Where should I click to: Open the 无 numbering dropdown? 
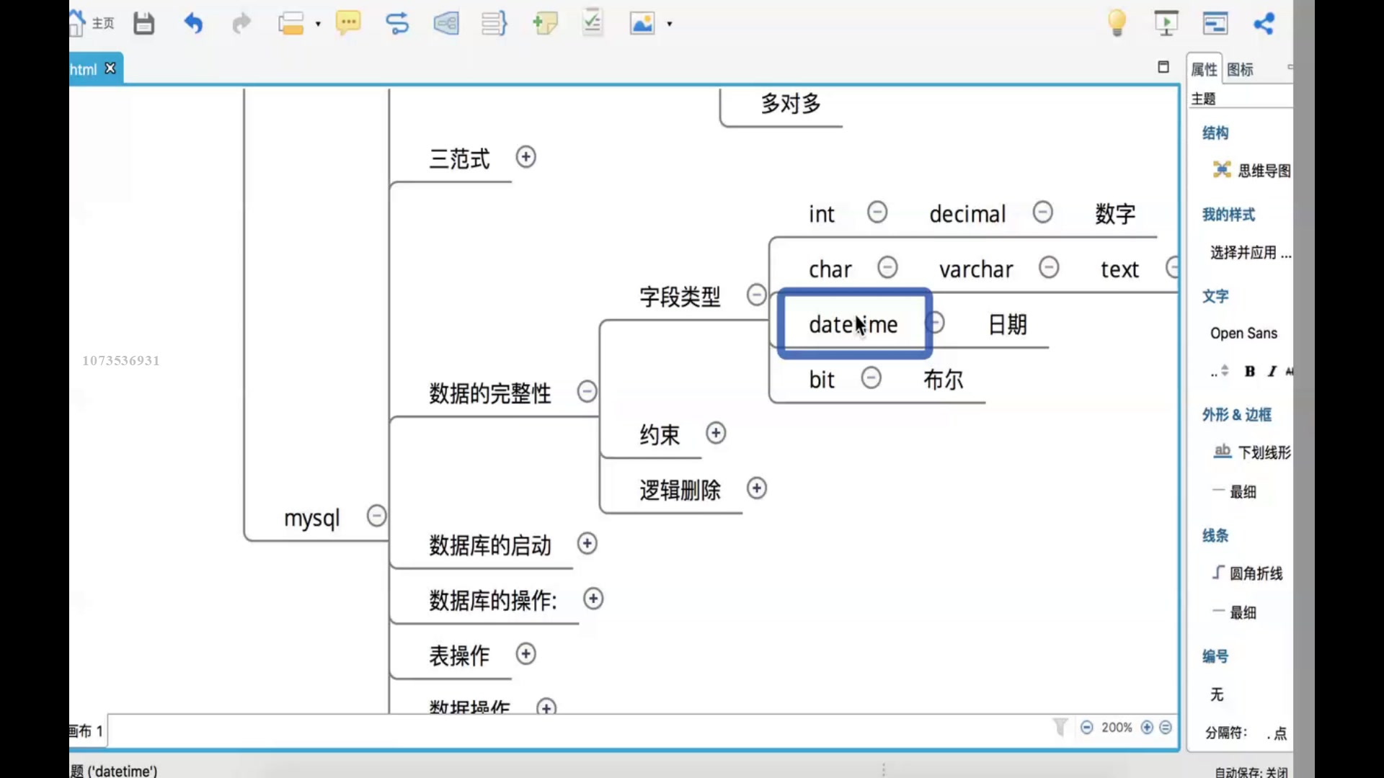(x=1217, y=694)
